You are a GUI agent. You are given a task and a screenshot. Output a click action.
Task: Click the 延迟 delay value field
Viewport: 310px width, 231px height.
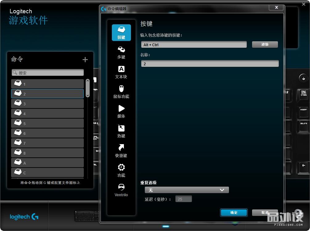tap(184, 199)
